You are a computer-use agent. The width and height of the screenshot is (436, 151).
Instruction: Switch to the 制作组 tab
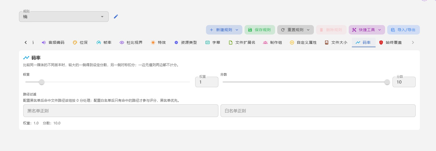(x=272, y=42)
